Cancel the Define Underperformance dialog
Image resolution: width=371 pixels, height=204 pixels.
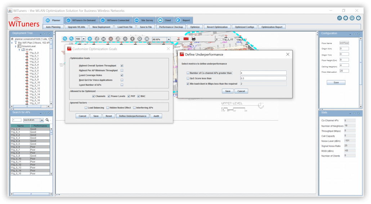pos(241,91)
